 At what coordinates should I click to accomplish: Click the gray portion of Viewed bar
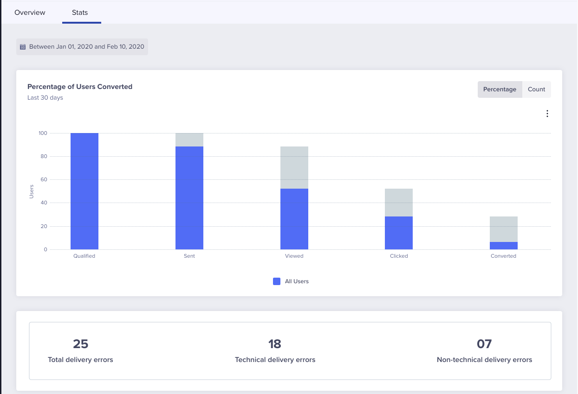pos(294,167)
